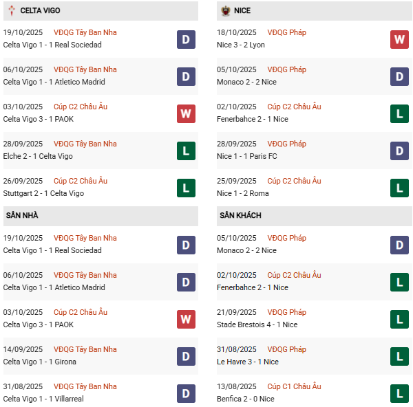This screenshot has width=413, height=407.
Task: Select the CELTA VIGO section header
Action: [38, 11]
